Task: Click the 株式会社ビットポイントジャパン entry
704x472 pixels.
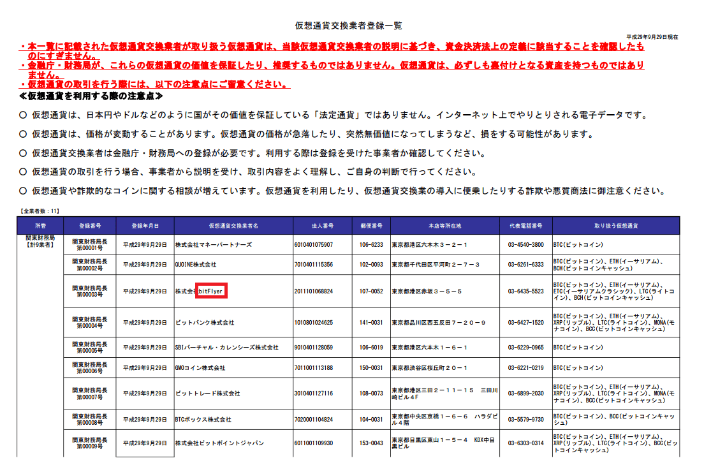Action: point(219,443)
